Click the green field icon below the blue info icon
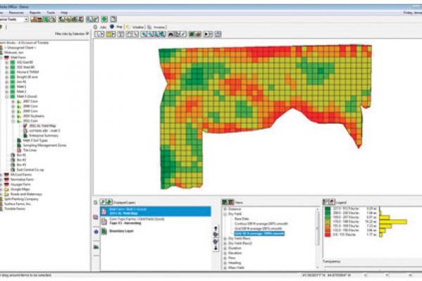 pyautogui.click(x=96, y=247)
